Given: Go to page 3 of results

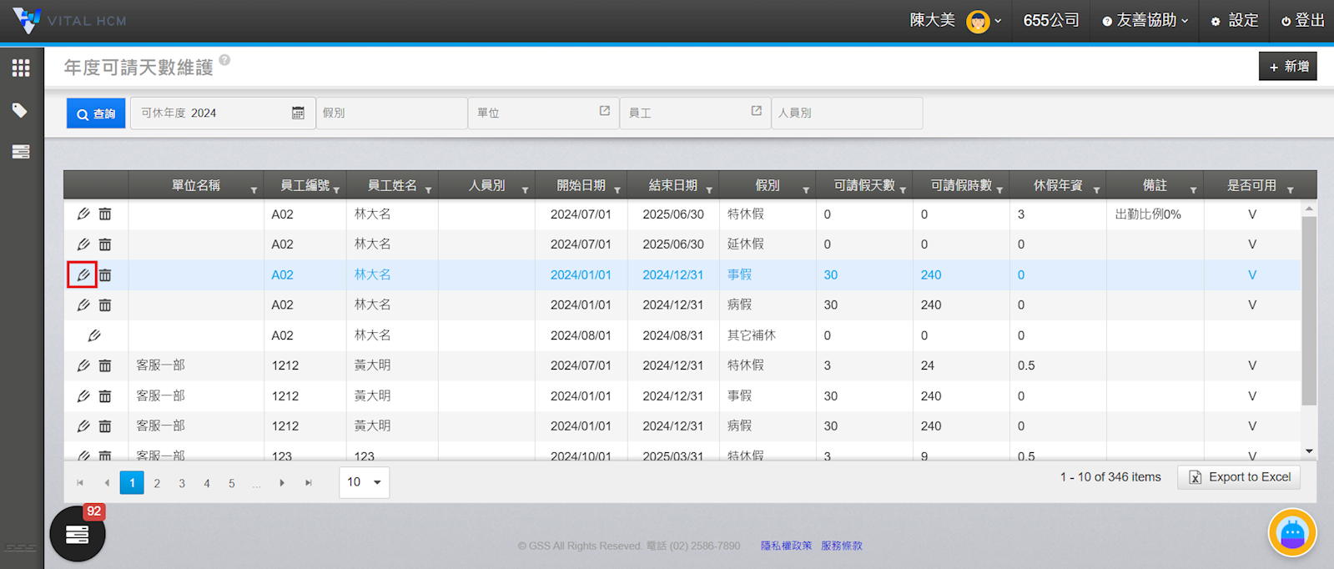Looking at the screenshot, I should tap(182, 483).
